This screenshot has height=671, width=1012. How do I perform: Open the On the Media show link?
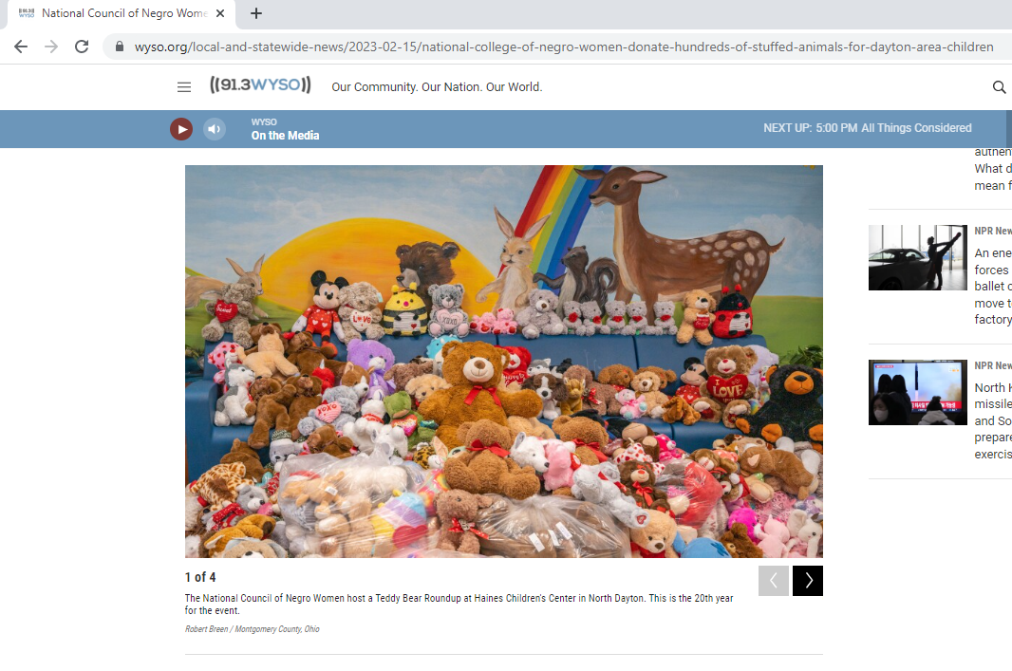tap(285, 136)
